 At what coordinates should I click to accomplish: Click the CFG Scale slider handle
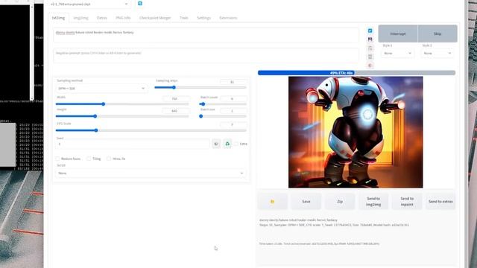click(96, 130)
